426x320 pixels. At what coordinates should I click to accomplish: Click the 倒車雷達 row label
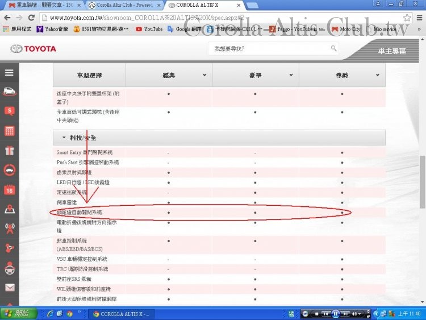[66, 202]
